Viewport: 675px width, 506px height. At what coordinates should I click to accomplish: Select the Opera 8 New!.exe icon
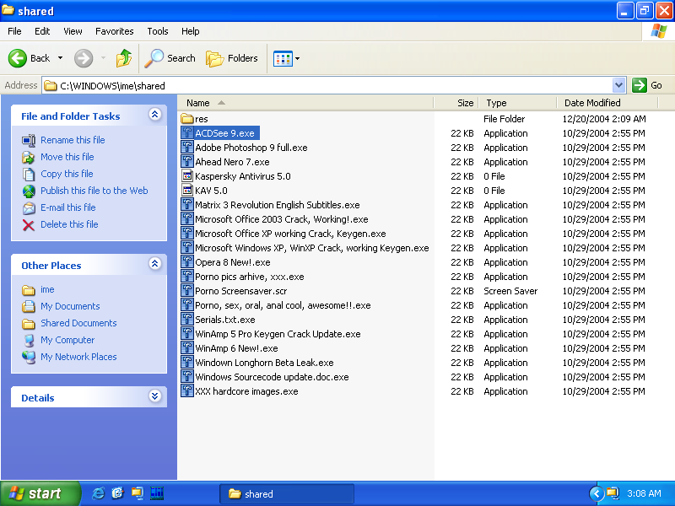click(x=186, y=262)
